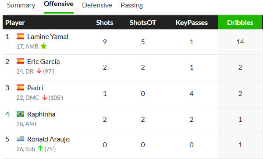Click Spain flag beside Eric García
Image resolution: width=263 pixels, height=159 pixels.
(20, 61)
